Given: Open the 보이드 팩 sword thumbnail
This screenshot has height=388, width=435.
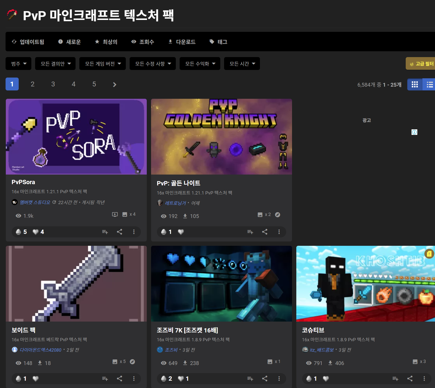Looking at the screenshot, I should click(x=76, y=284).
